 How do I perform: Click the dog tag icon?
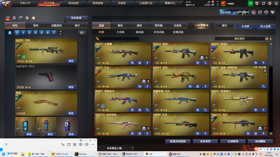[x=33, y=18]
